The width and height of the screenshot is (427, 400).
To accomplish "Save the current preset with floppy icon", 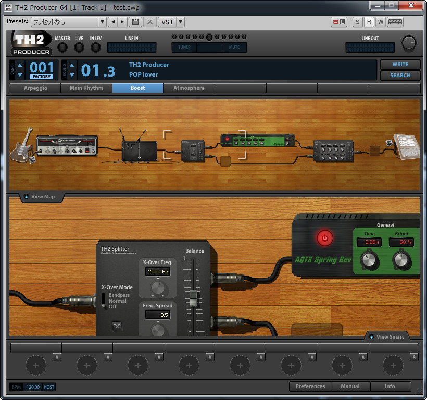I will (135, 22).
